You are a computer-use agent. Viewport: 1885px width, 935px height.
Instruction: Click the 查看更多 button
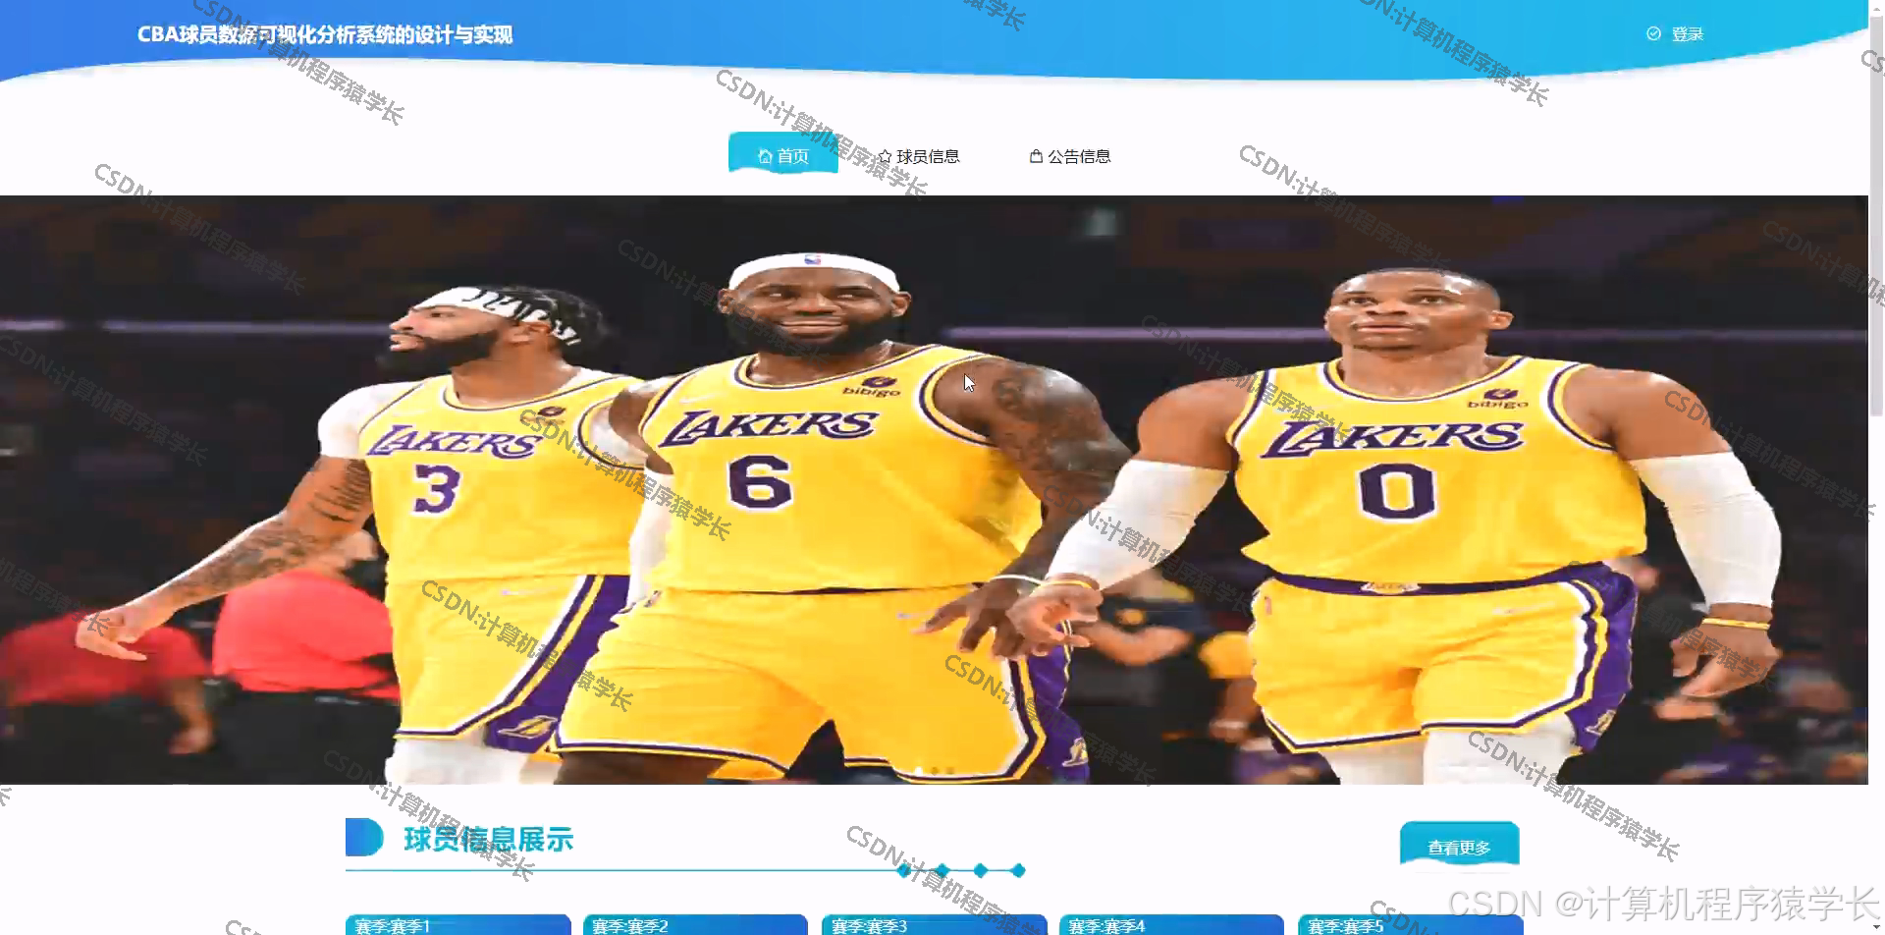click(x=1460, y=846)
